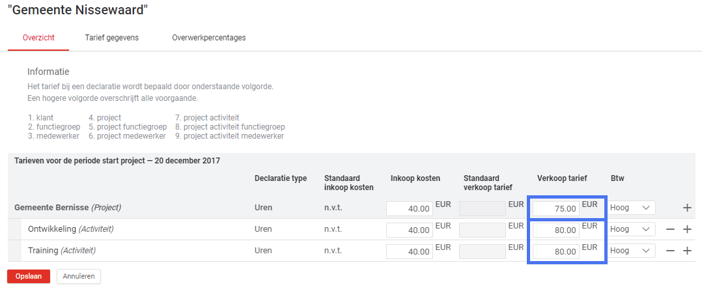Click the minus icon in Ontwikkeling row

tap(670, 229)
